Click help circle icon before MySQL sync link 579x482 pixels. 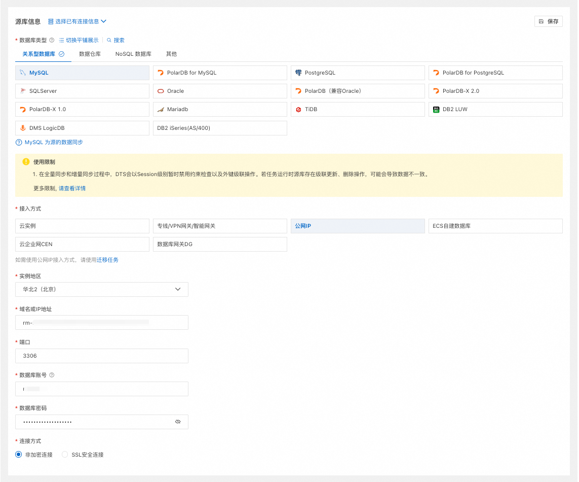19,143
